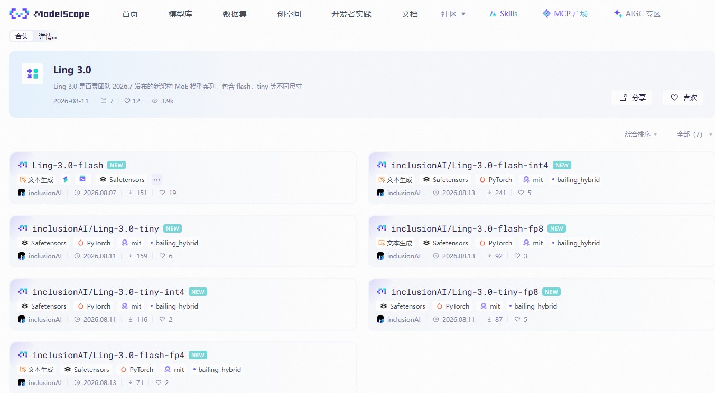Click the heart icon on Ling-3.0-flash card
Viewport: 715px width, 393px height.
click(x=162, y=193)
